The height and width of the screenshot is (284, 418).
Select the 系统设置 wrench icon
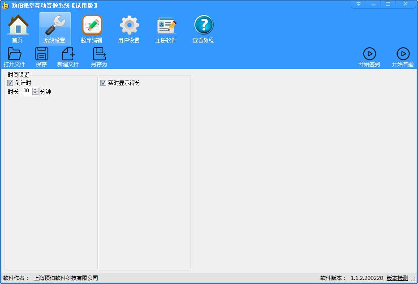[55, 29]
